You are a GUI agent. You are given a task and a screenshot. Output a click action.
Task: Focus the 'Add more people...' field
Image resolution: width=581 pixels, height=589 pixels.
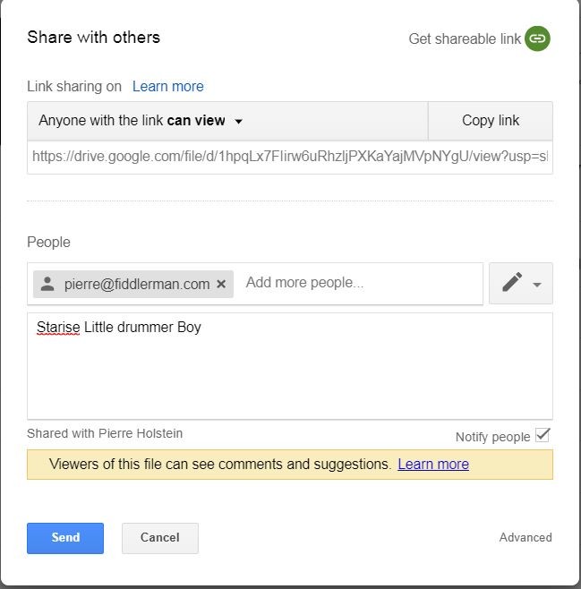click(x=361, y=283)
